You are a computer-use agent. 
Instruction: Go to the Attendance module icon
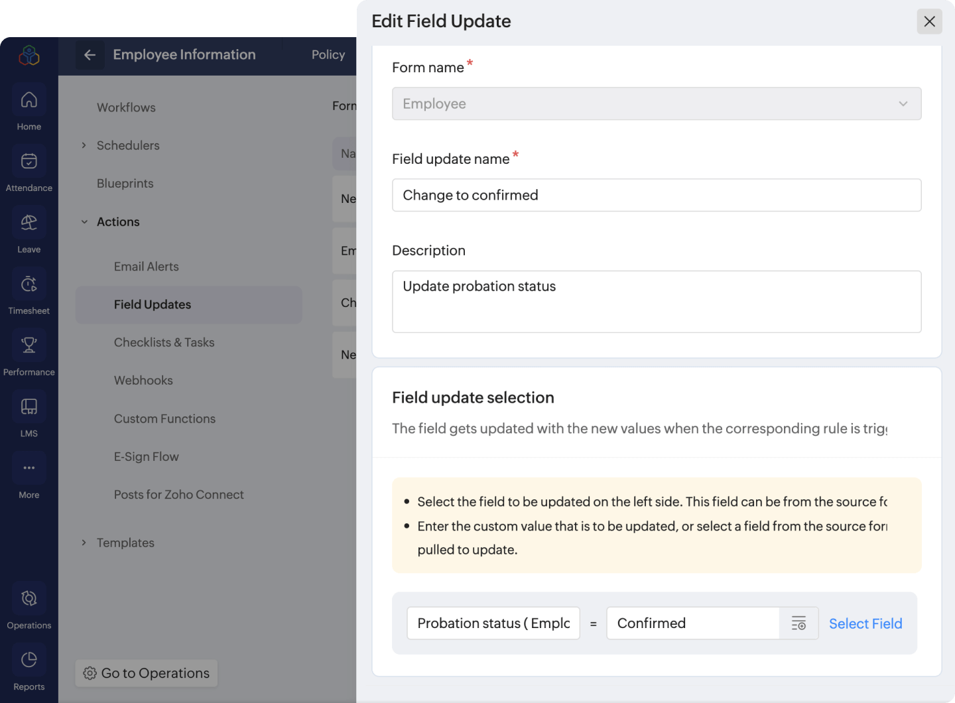click(x=29, y=162)
